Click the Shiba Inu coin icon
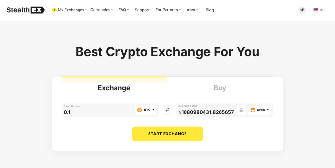 click(x=253, y=110)
